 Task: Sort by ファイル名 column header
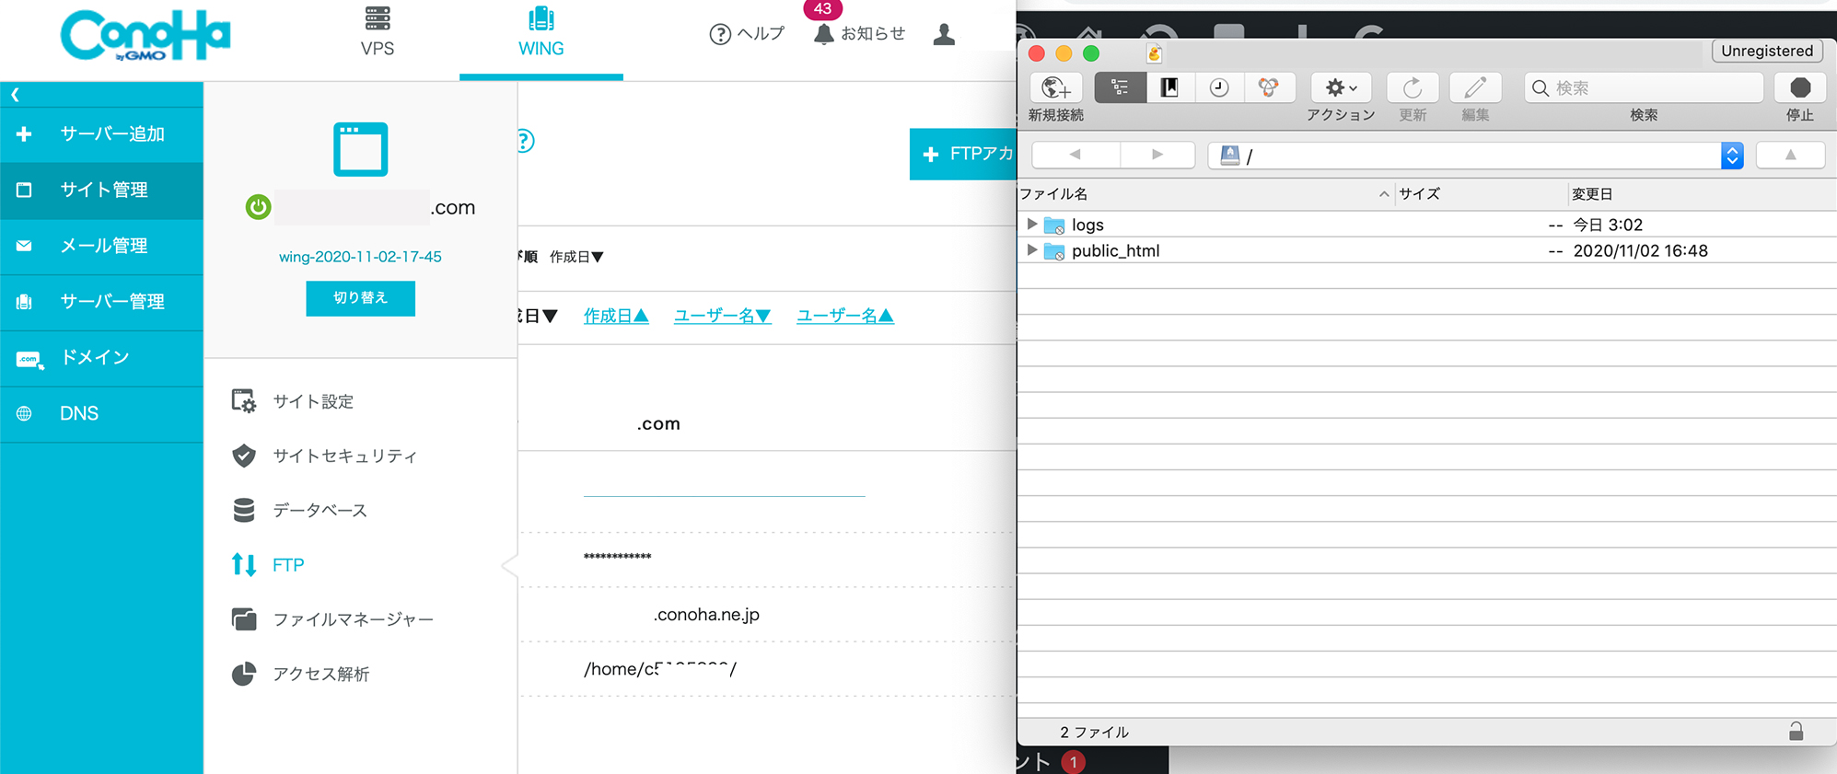click(1205, 194)
